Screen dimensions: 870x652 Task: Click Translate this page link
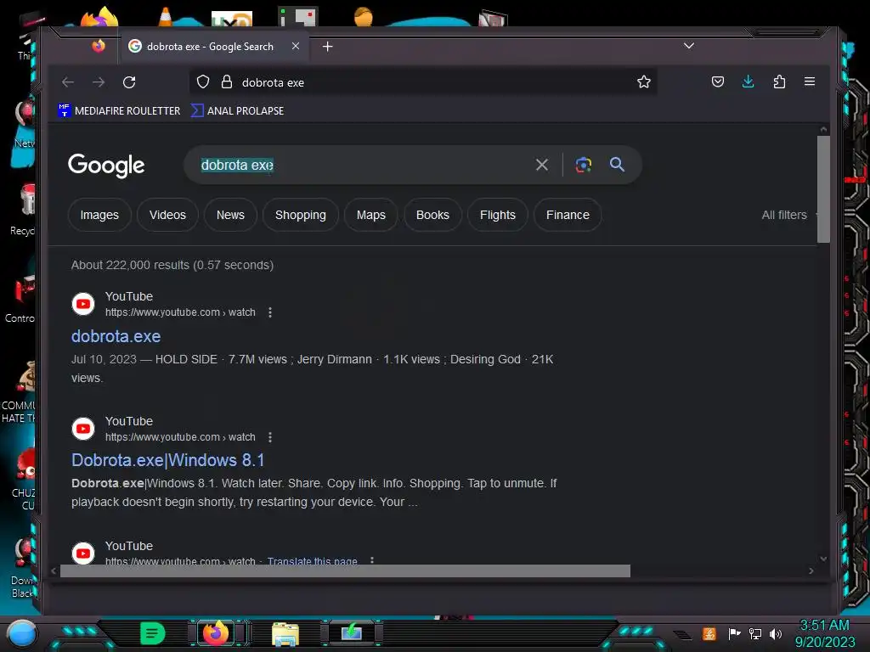[x=313, y=560]
